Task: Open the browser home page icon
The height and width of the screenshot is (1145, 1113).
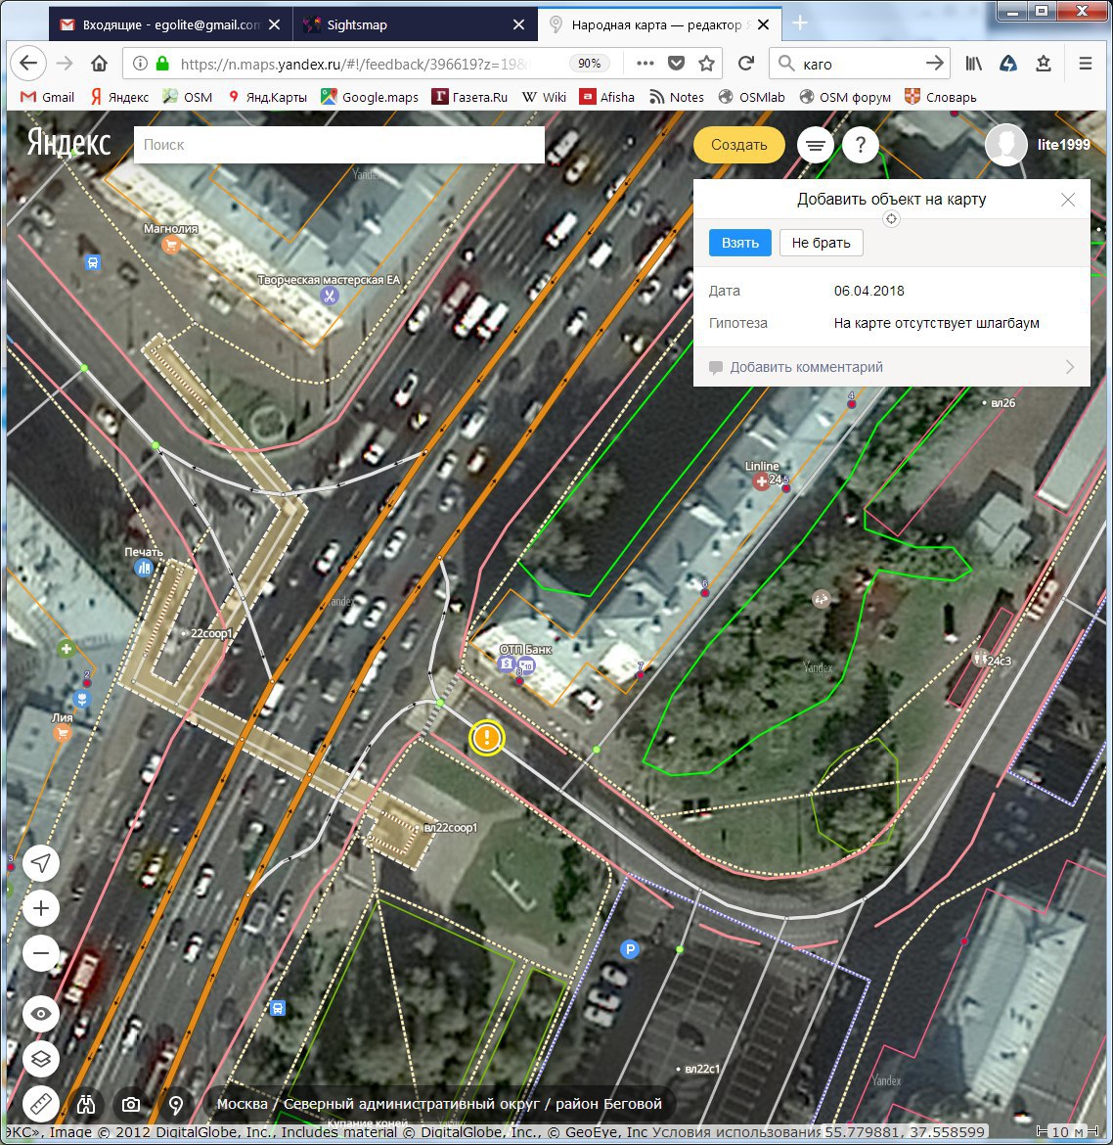Action: pyautogui.click(x=99, y=64)
